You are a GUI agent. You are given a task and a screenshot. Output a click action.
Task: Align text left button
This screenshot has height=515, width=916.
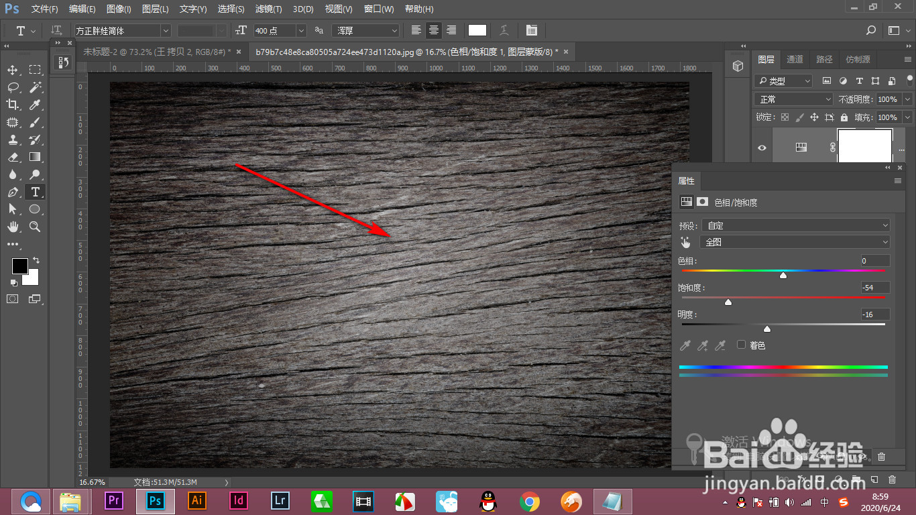click(416, 30)
